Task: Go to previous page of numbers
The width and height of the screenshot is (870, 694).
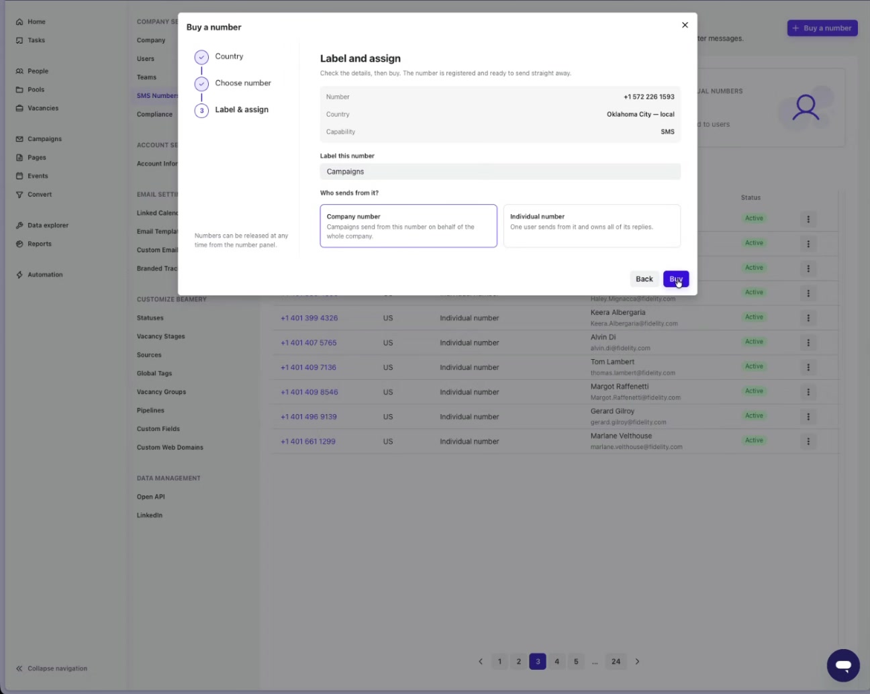Action: point(481,662)
